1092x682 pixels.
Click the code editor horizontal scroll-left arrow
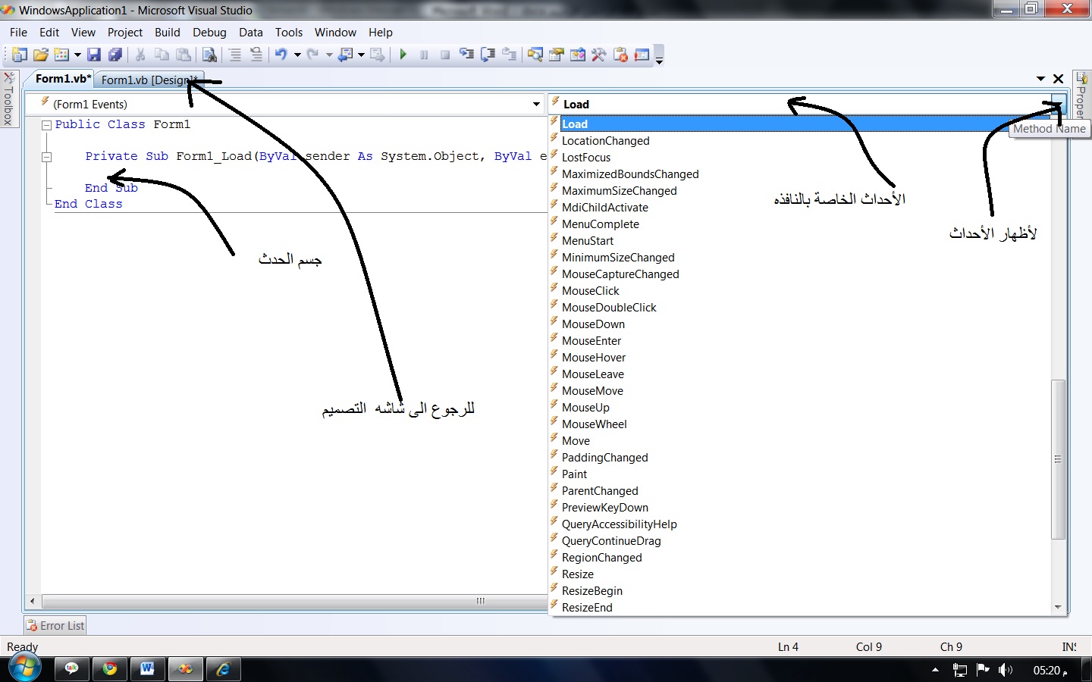click(x=32, y=601)
